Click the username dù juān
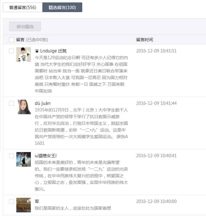This screenshot has width=206, height=216. coord(43,103)
